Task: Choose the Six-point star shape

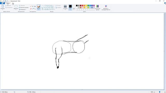Action: [48, 9]
